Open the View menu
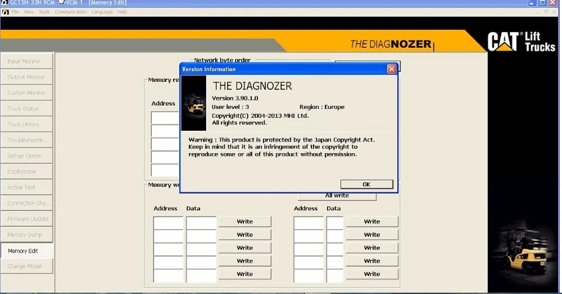Image resolution: width=562 pixels, height=294 pixels. (x=29, y=12)
